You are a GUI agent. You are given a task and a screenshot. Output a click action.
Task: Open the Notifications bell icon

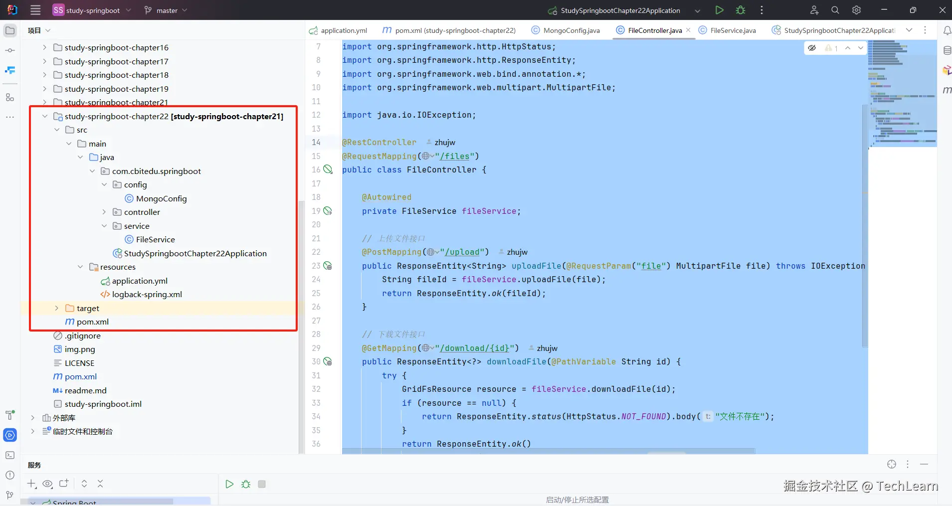click(x=947, y=30)
